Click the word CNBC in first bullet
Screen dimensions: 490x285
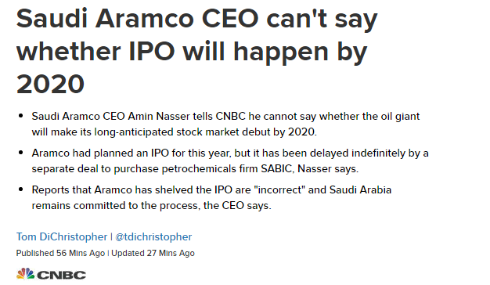[230, 116]
